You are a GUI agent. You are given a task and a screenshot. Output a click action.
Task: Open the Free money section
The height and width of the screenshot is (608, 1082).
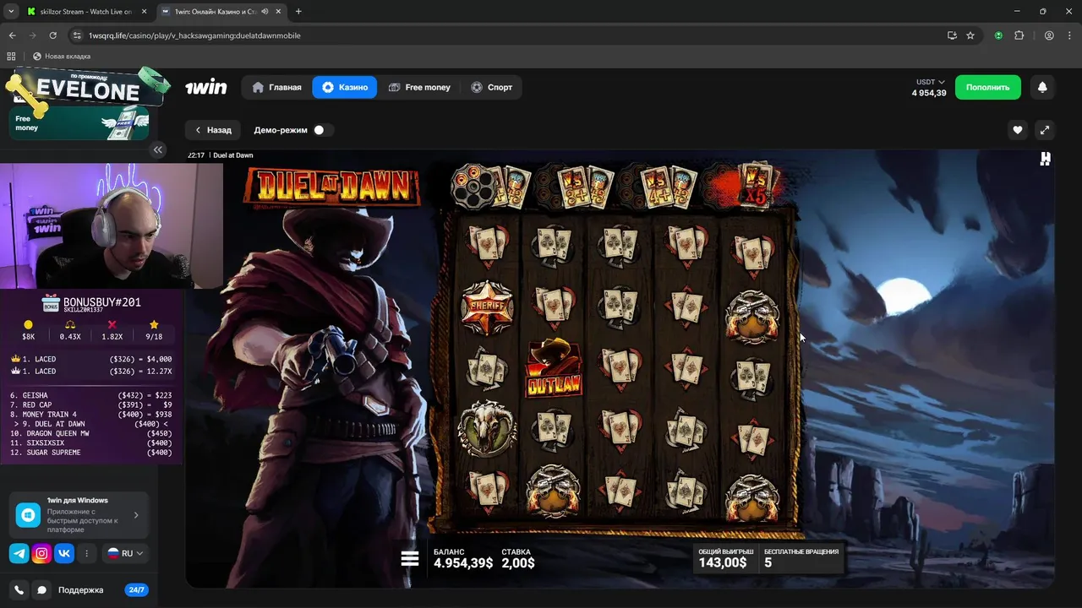click(419, 87)
